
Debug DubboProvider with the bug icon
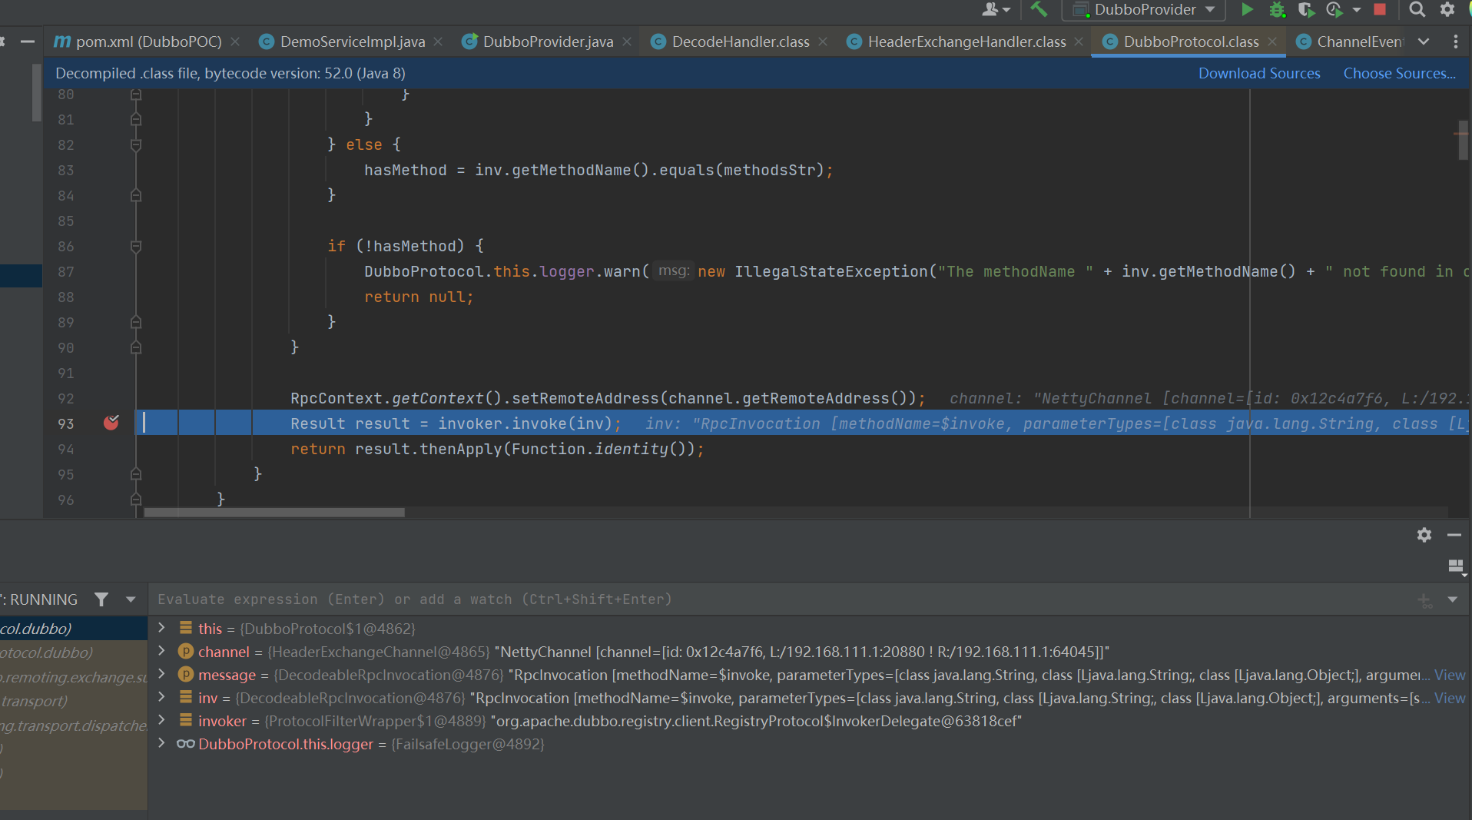pyautogui.click(x=1277, y=9)
